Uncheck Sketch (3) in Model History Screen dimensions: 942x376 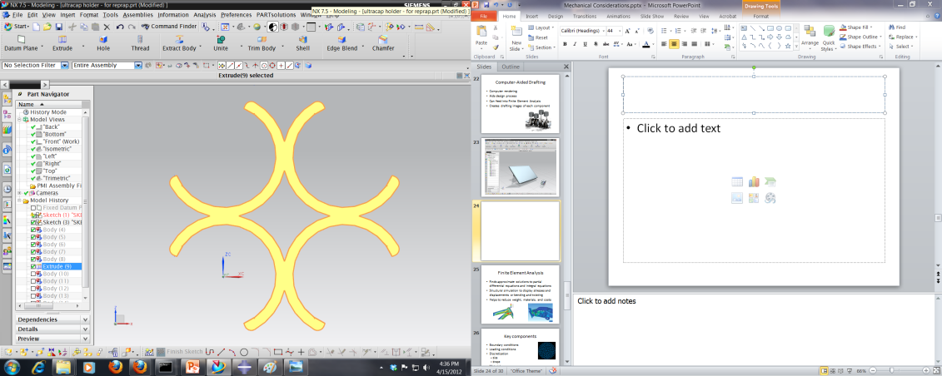34,223
